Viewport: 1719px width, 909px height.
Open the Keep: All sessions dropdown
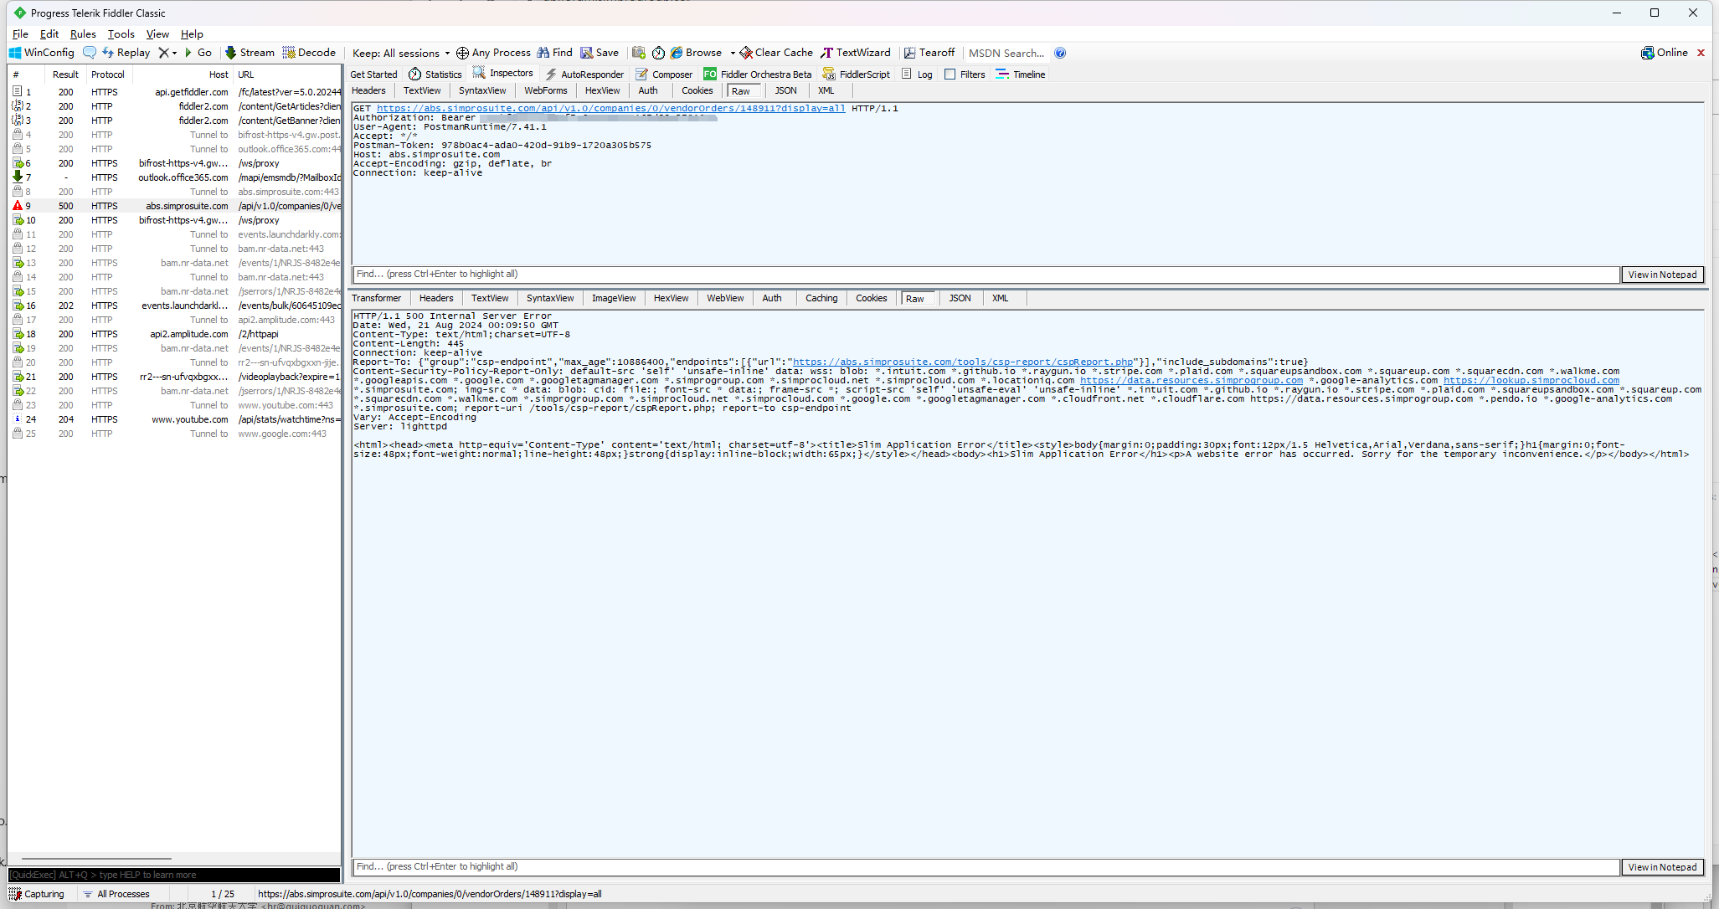pos(401,53)
